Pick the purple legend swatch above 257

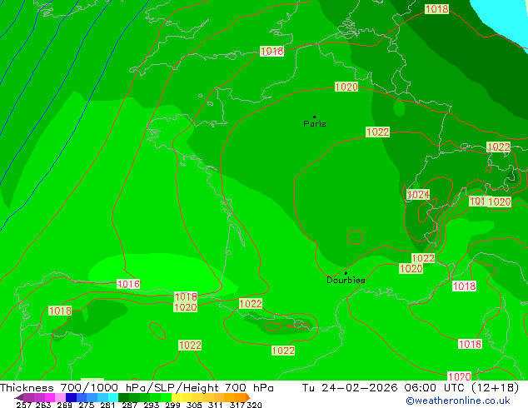coord(28,397)
